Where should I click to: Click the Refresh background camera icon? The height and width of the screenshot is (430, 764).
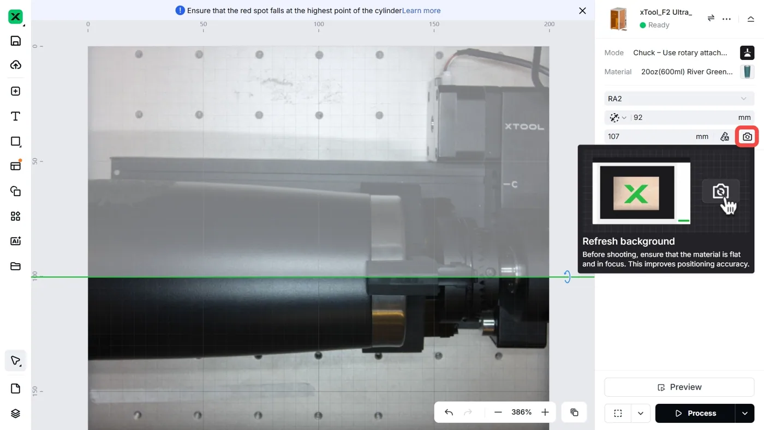(747, 136)
